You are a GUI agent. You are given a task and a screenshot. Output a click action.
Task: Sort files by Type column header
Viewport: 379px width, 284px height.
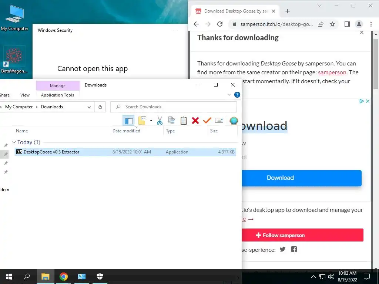[x=170, y=131]
